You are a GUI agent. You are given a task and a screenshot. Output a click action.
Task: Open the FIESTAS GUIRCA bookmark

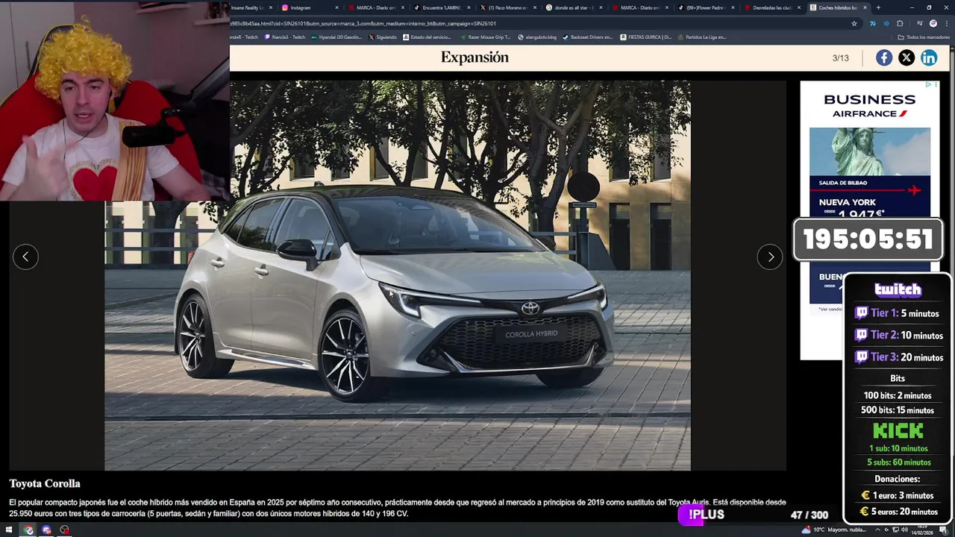coord(646,37)
